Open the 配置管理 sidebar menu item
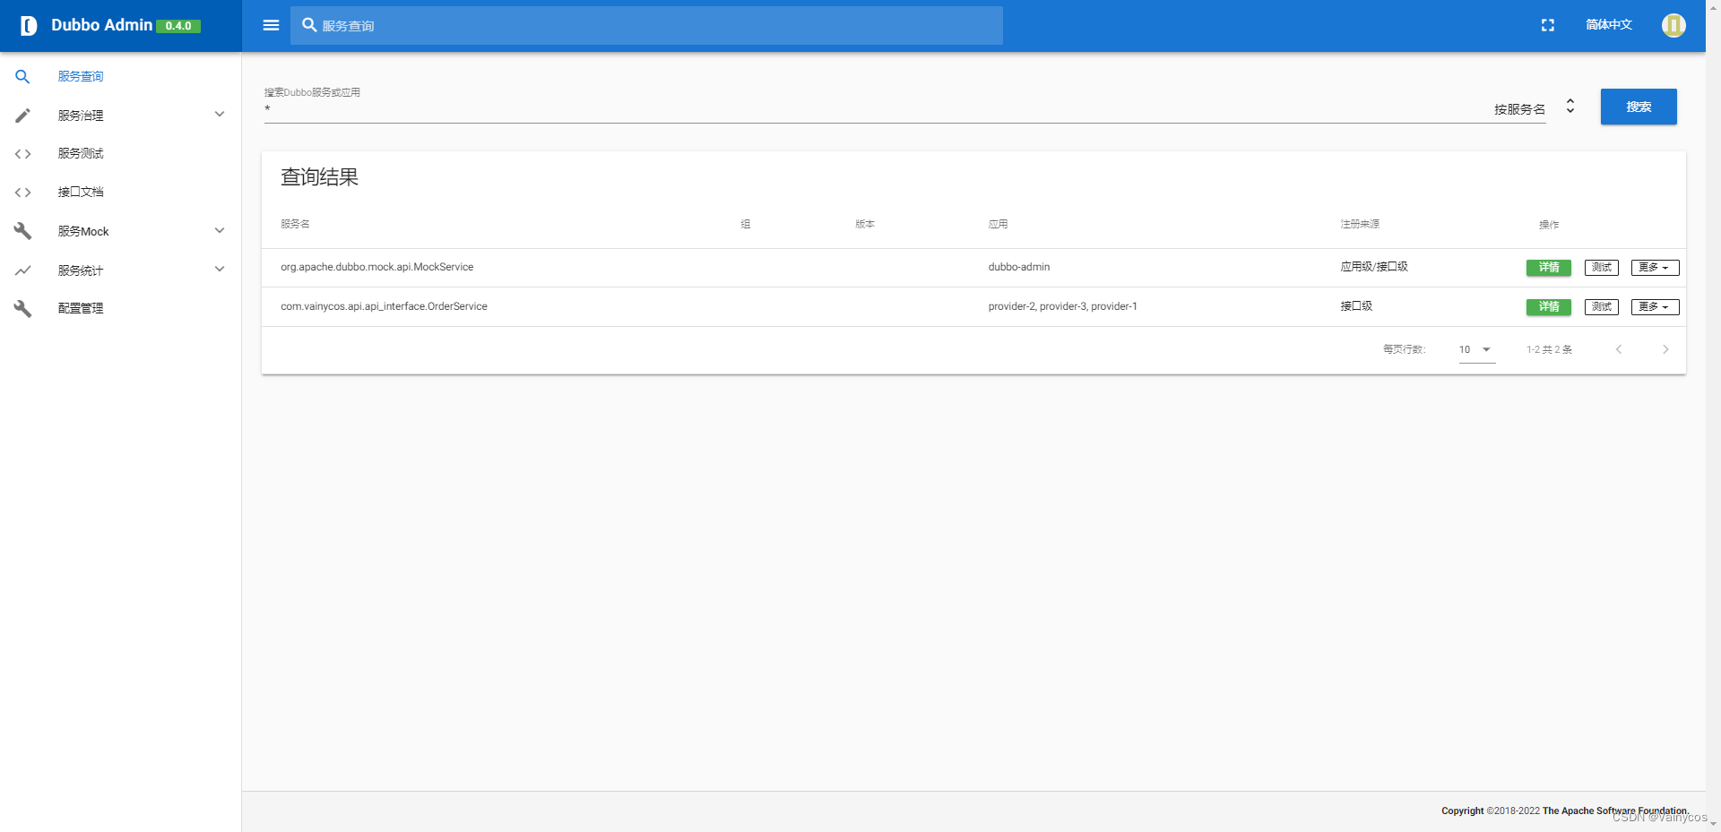The width and height of the screenshot is (1721, 832). [x=120, y=308]
